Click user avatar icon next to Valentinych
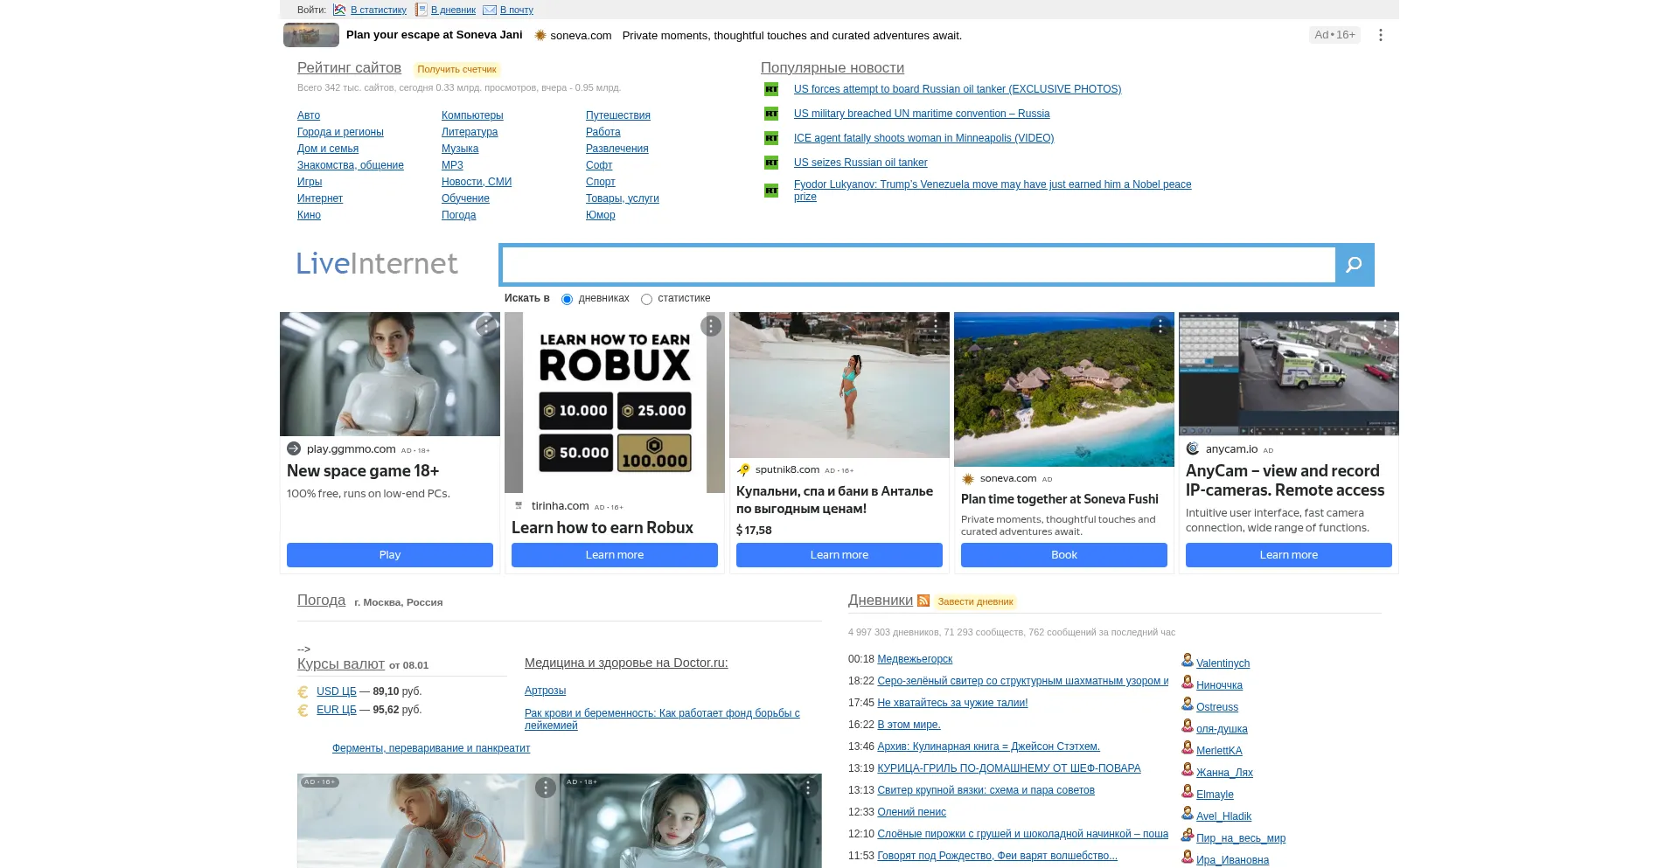The width and height of the screenshot is (1679, 868). click(1188, 661)
